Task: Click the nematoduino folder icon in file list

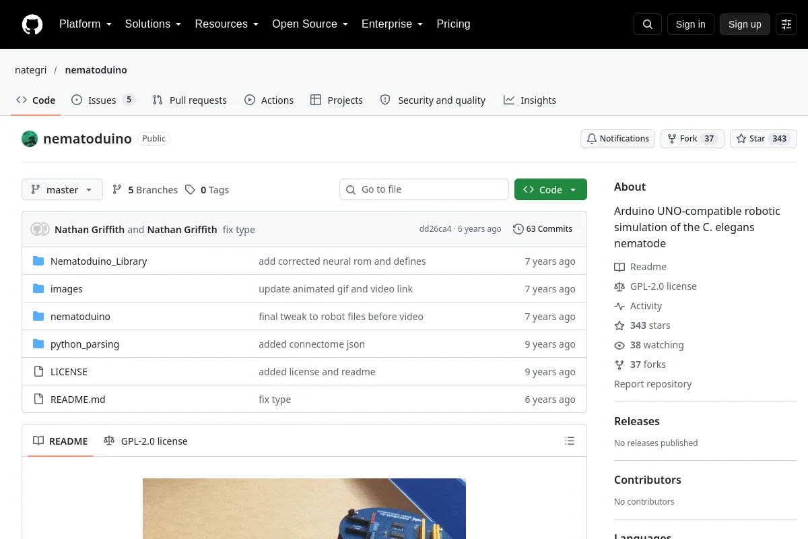Action: [38, 317]
